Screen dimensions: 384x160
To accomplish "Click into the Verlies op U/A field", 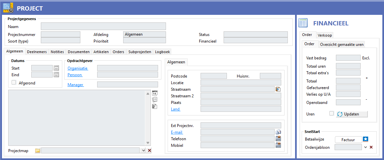I will [x=348, y=94].
